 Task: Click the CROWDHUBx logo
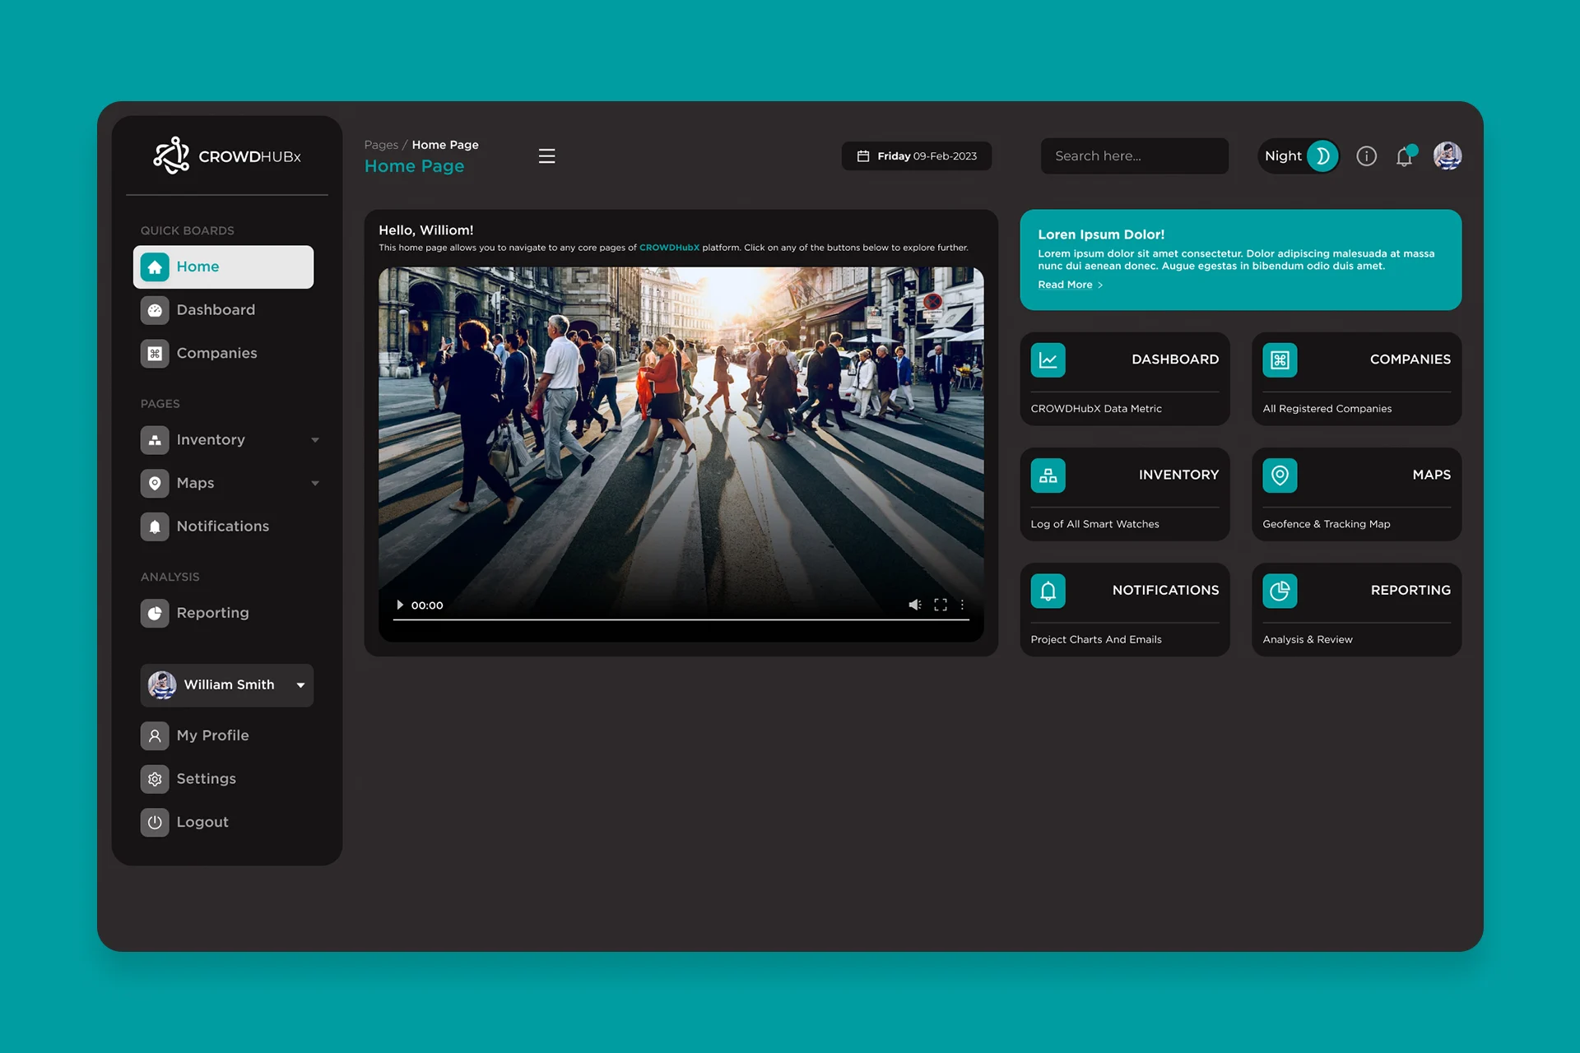(x=227, y=155)
